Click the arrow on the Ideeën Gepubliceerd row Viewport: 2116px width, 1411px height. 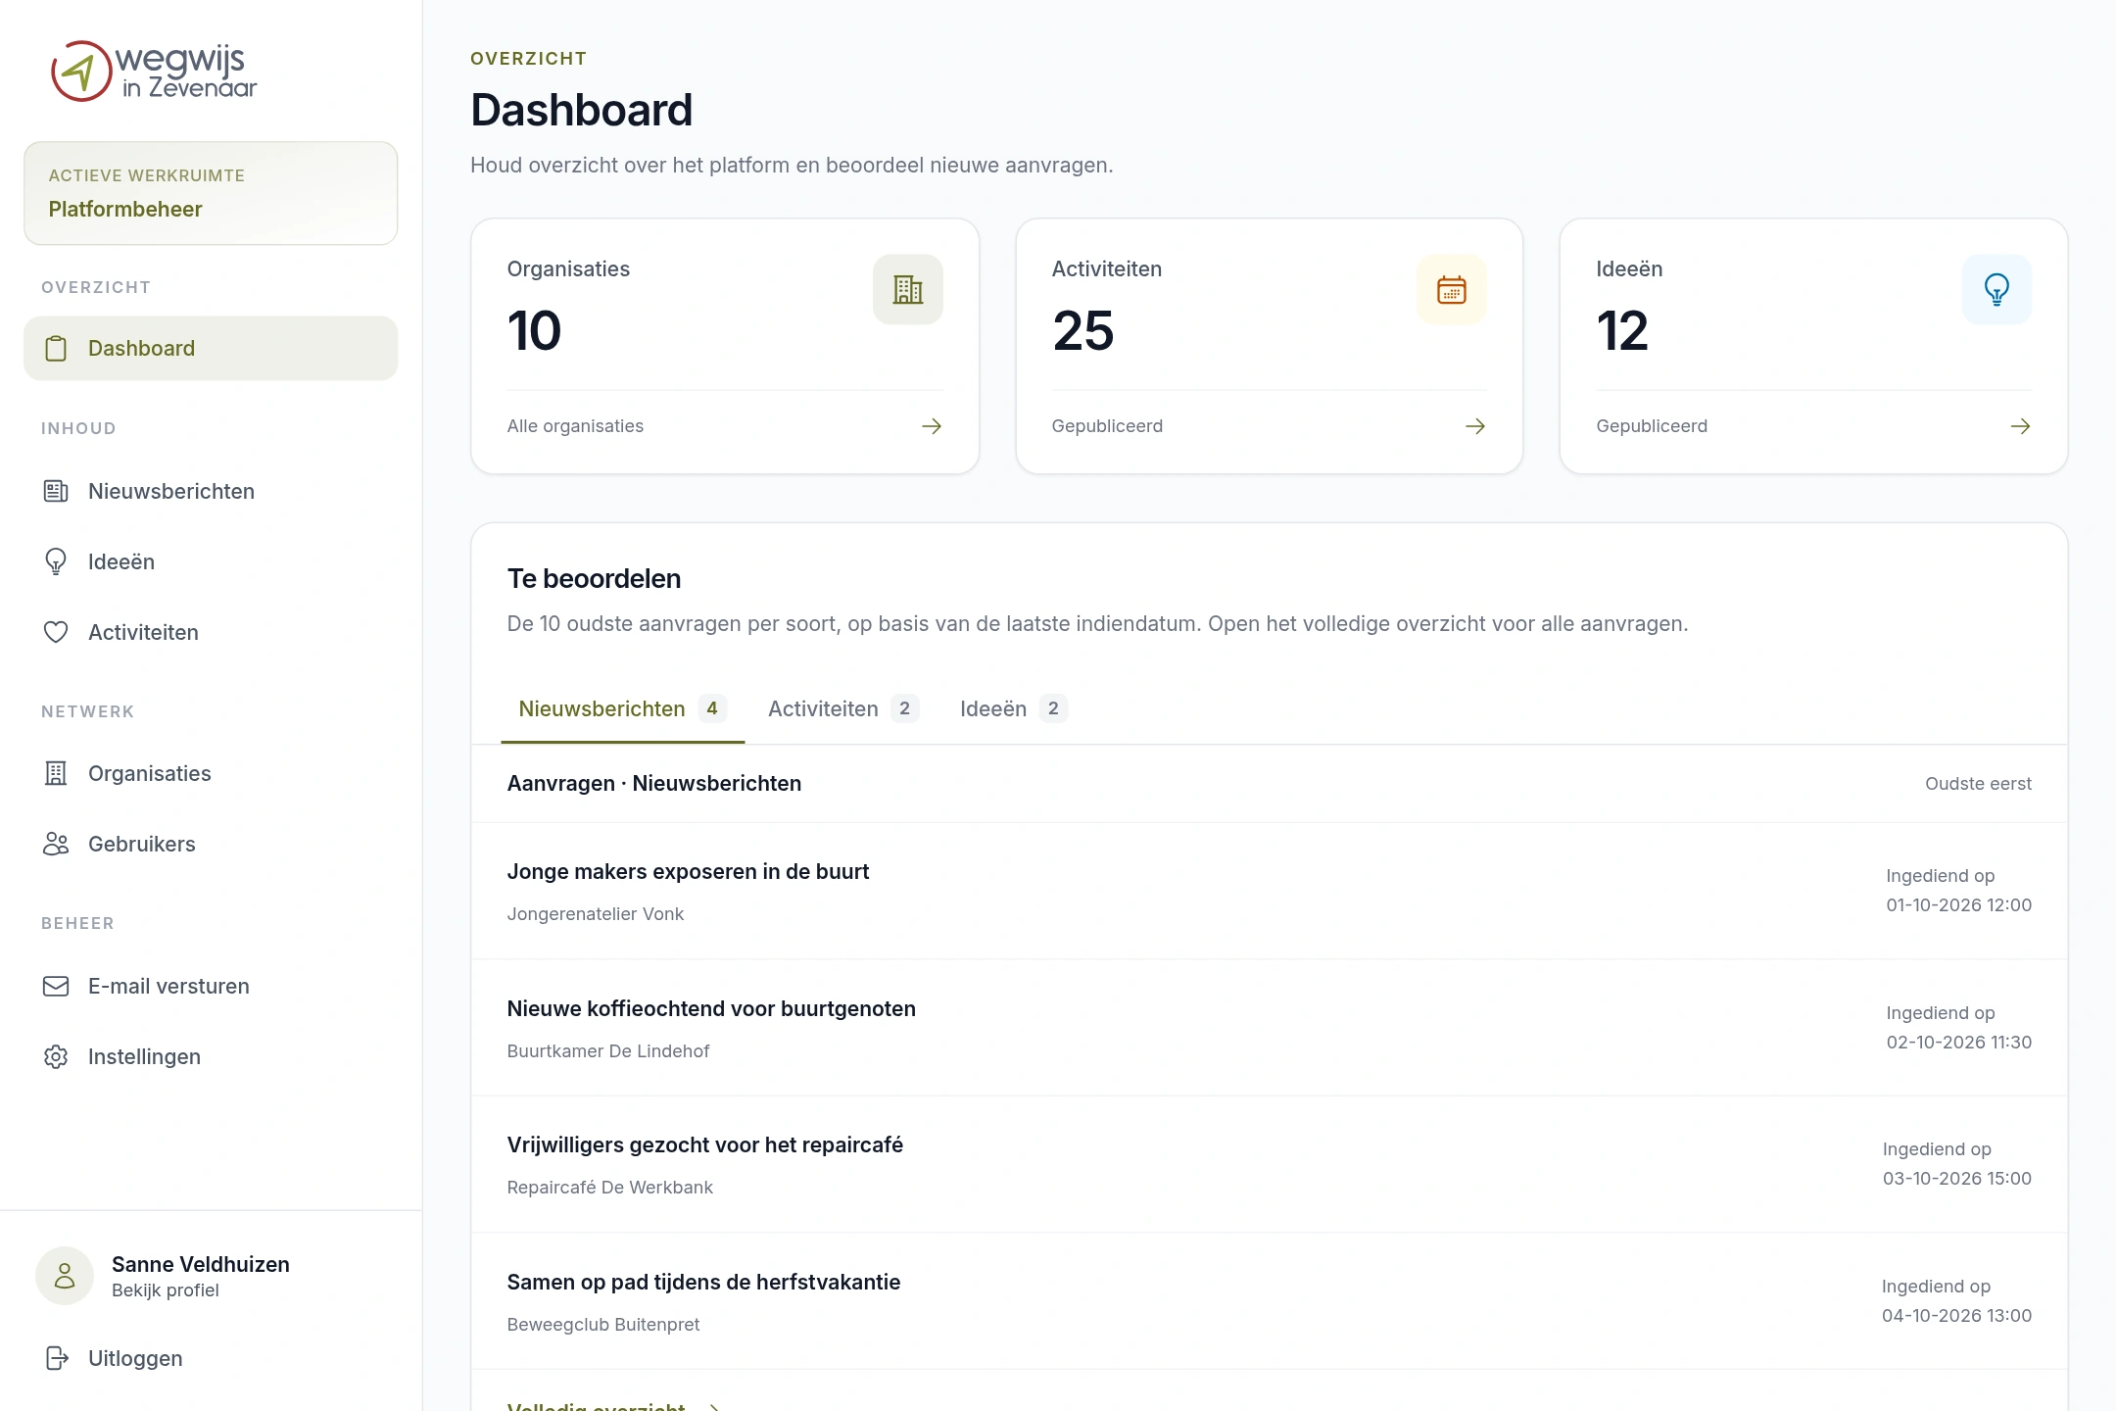(x=2020, y=426)
